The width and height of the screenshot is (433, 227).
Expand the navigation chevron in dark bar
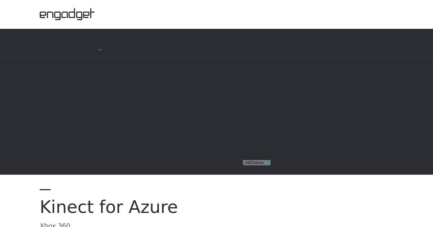100,50
